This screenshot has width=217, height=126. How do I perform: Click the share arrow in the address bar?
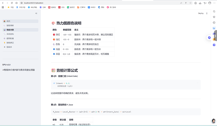181,3
